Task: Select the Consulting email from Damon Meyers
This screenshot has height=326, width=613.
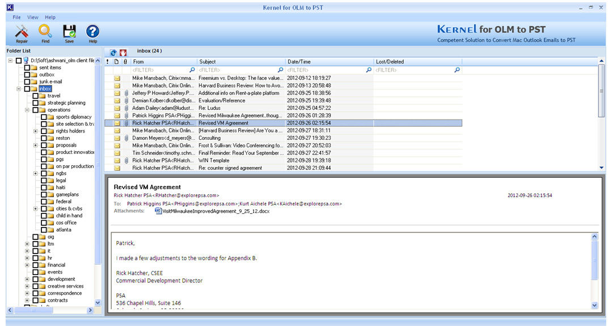Action: click(x=284, y=138)
